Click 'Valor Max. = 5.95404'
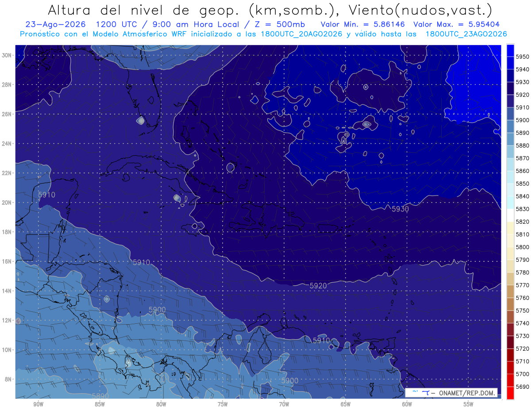The height and width of the screenshot is (410, 531). 457,24
